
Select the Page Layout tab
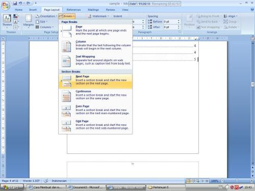click(x=52, y=10)
